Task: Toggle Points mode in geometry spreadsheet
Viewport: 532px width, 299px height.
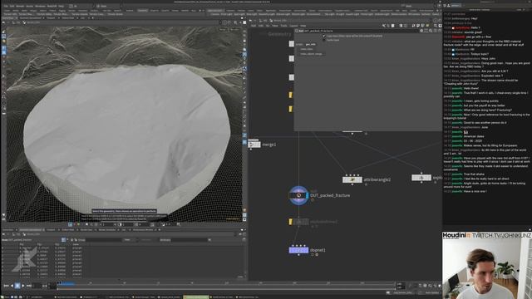Action: click(x=63, y=240)
